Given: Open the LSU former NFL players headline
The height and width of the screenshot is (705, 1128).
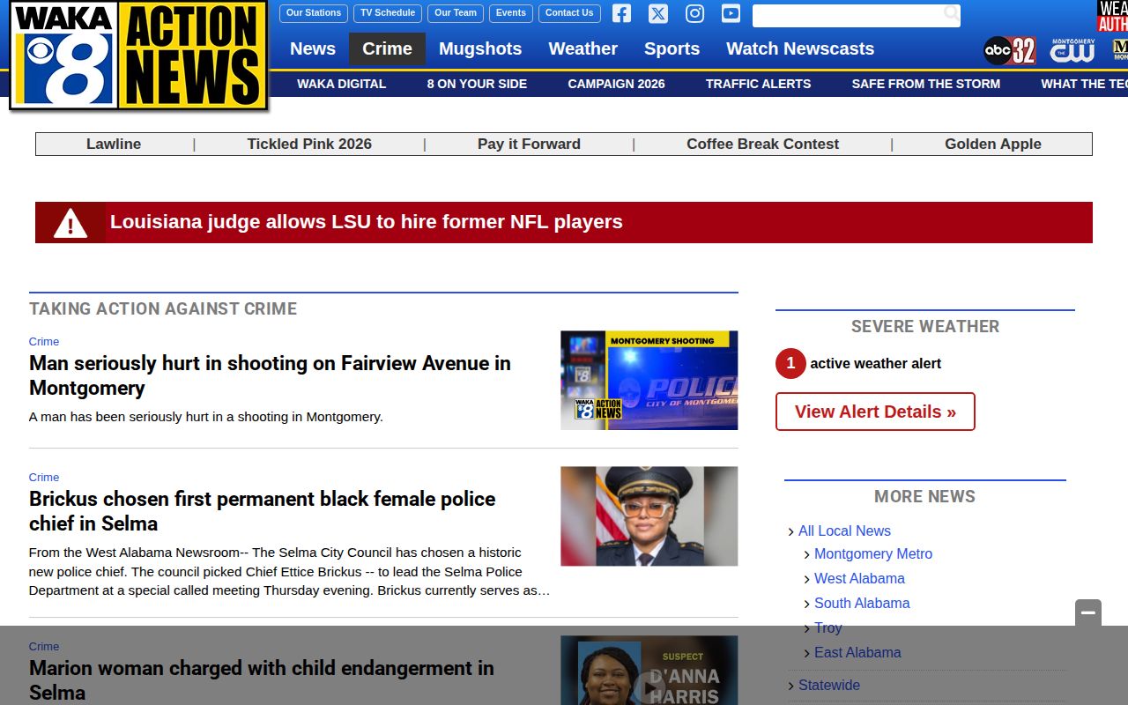Looking at the screenshot, I should tap(367, 222).
